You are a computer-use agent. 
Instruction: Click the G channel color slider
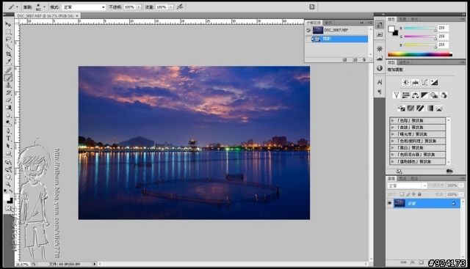point(420,37)
